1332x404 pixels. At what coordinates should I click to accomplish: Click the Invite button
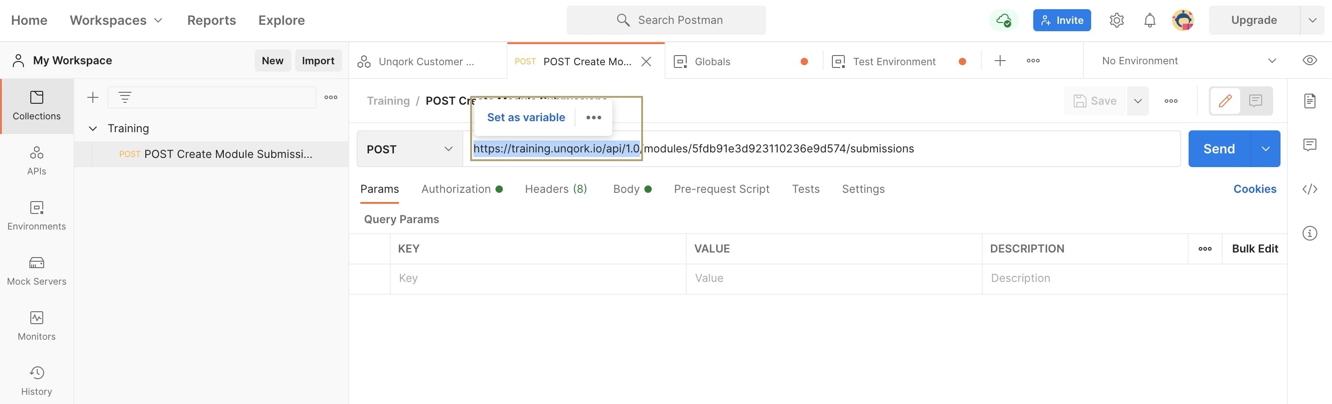click(1062, 20)
